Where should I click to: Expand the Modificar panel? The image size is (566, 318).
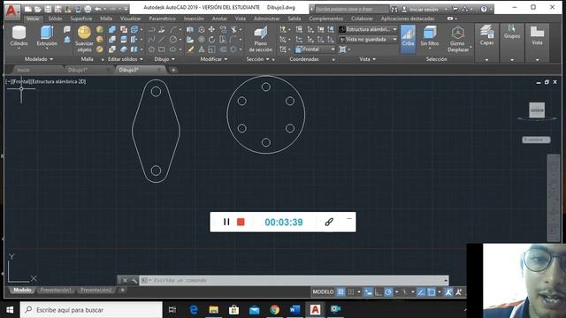214,59
